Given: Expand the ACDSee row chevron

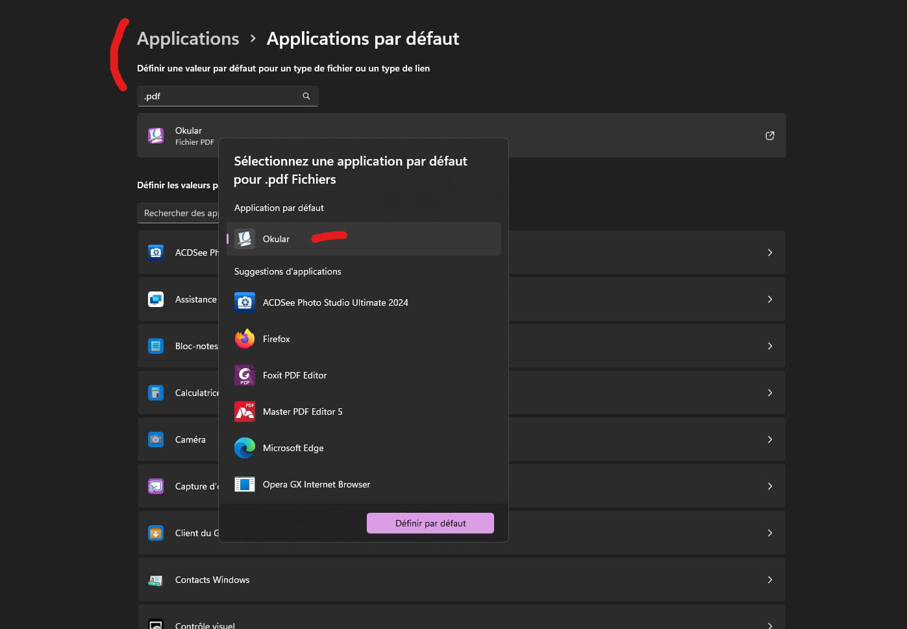Looking at the screenshot, I should [770, 253].
